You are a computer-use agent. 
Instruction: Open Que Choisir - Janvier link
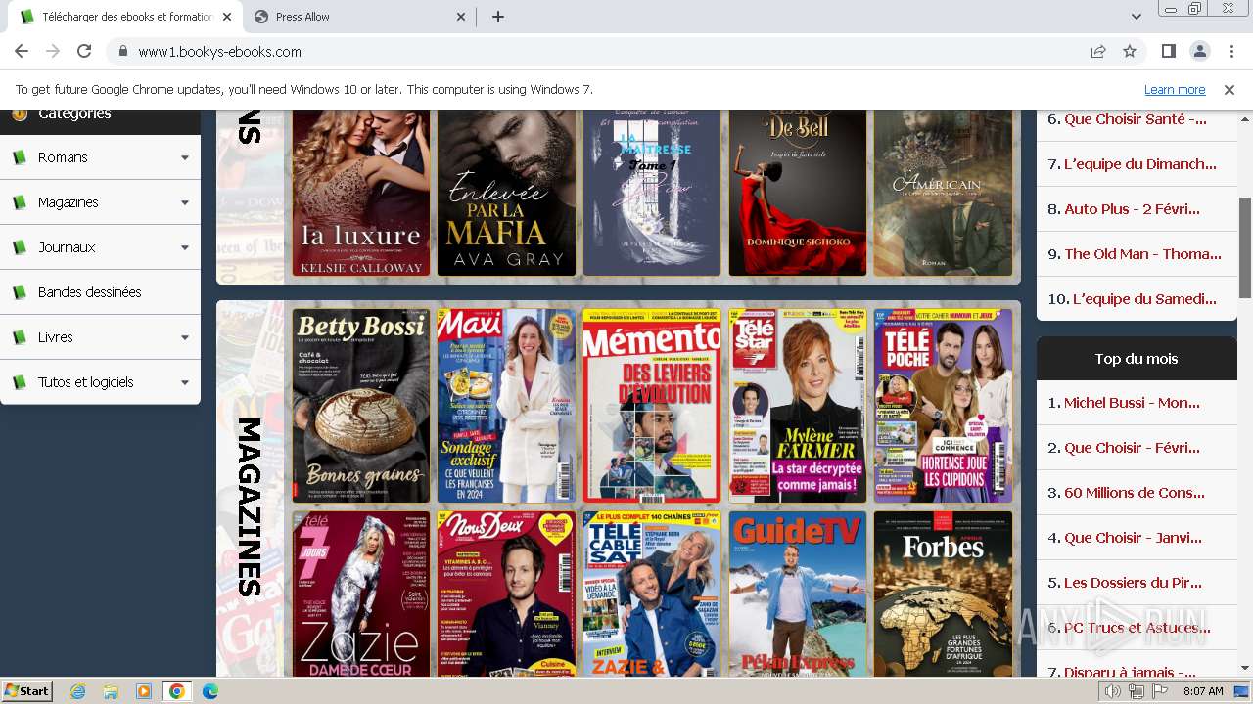click(1133, 538)
